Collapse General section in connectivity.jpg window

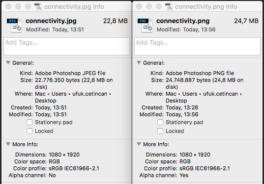(8, 63)
